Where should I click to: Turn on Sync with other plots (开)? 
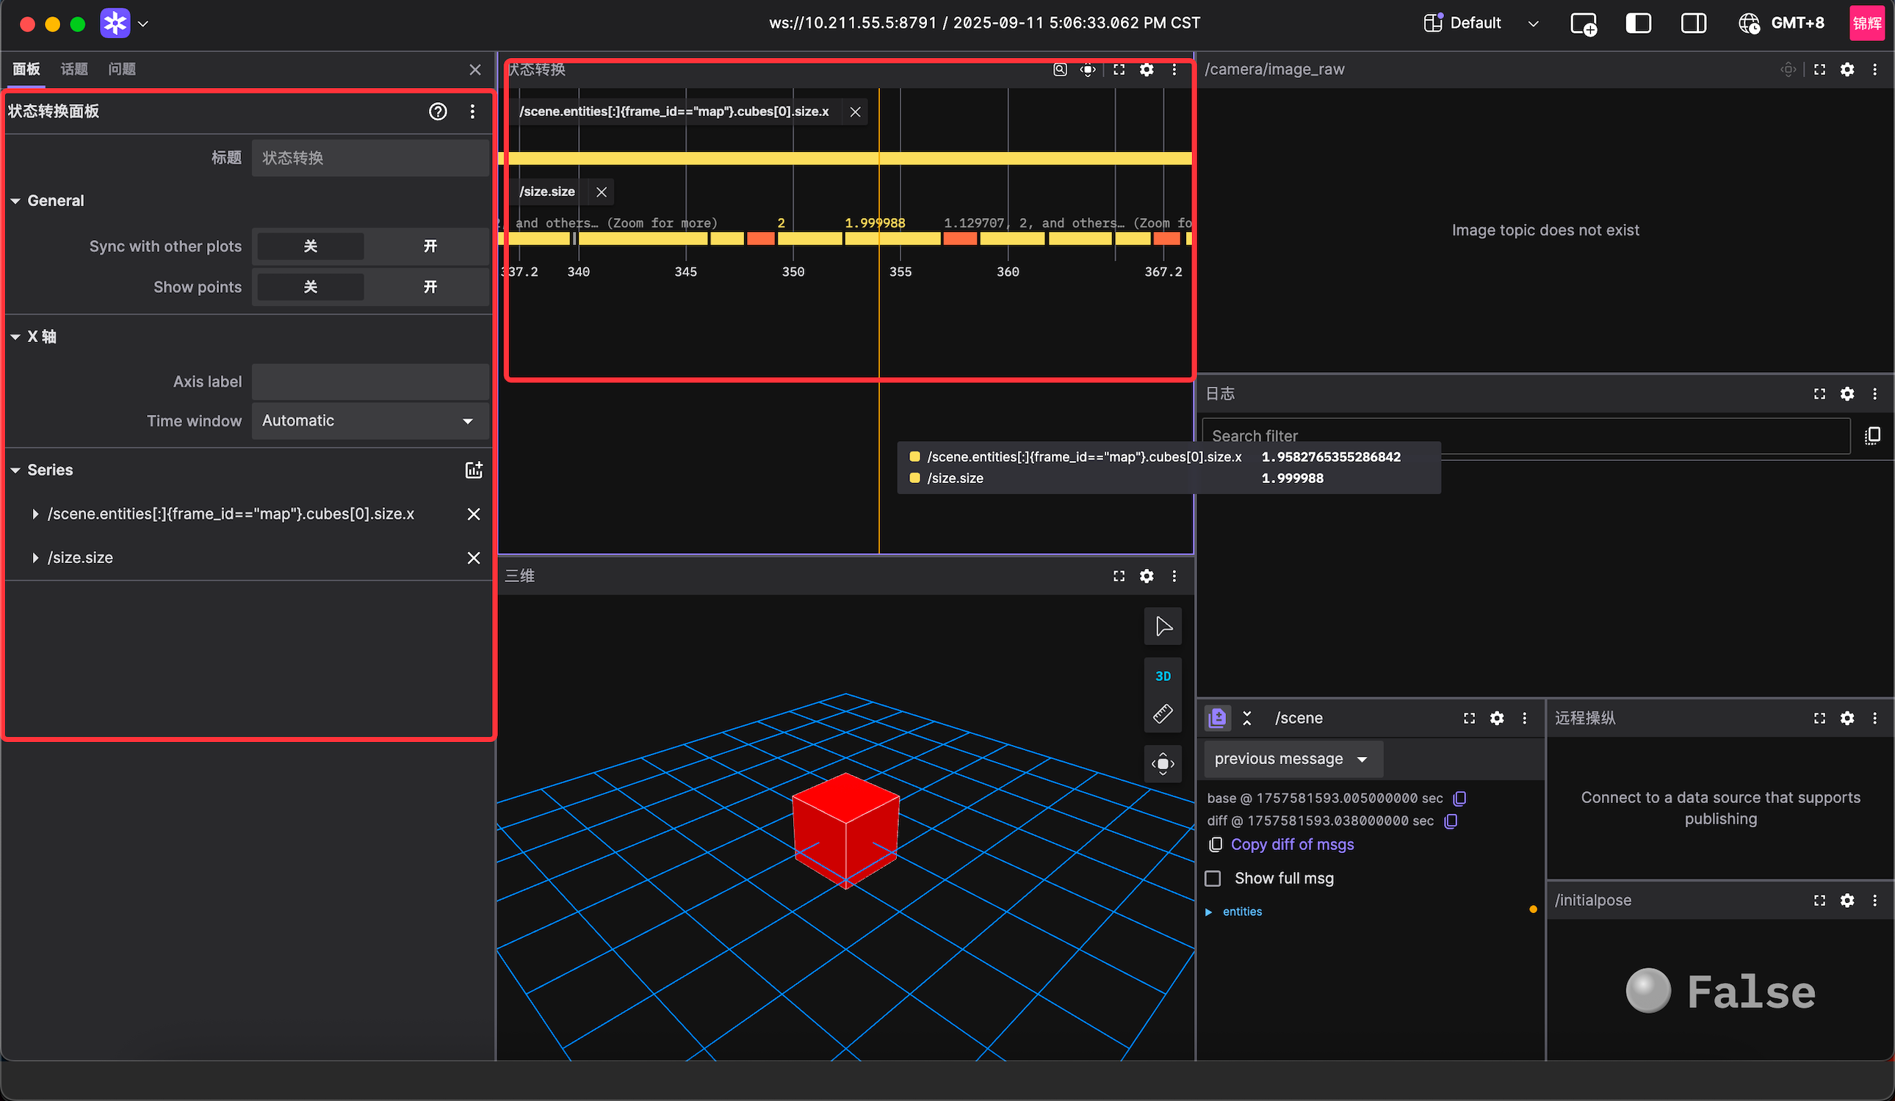coord(430,247)
